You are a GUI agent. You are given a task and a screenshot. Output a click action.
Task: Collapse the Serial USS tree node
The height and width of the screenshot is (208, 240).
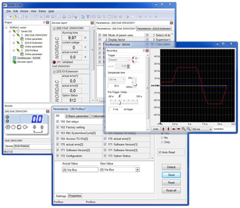coord(10,31)
